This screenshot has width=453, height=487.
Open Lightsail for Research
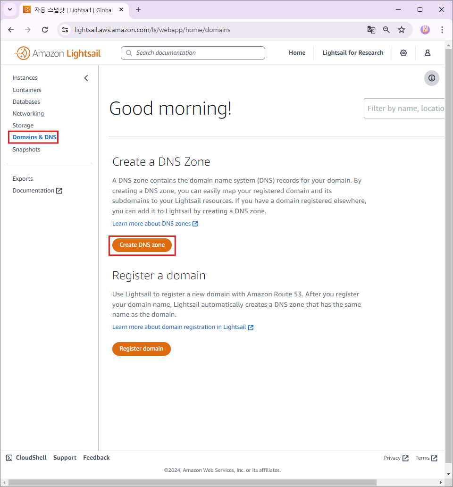tap(352, 53)
